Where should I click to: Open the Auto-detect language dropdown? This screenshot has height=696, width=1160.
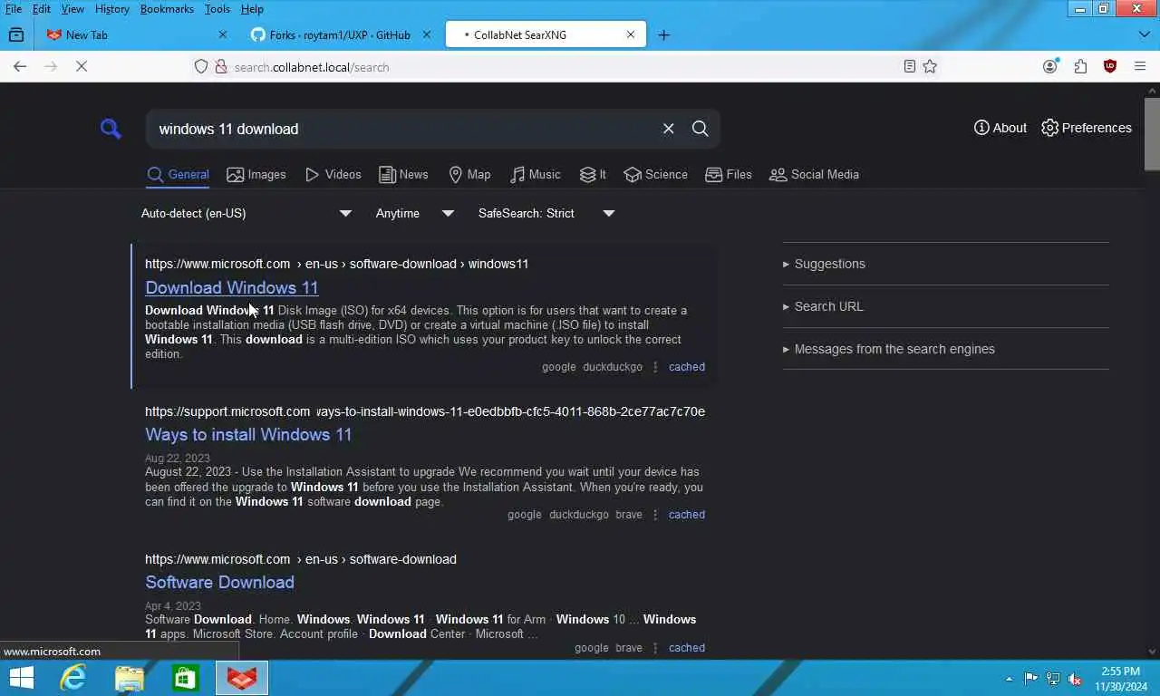point(246,213)
